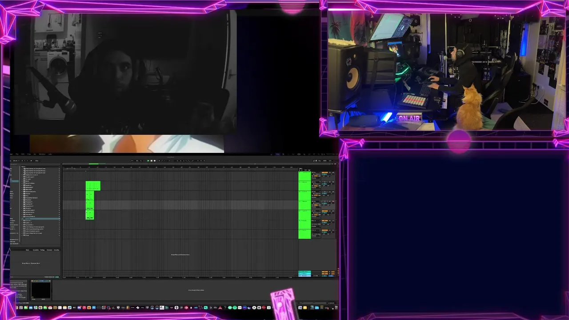The image size is (569, 320).
Task: Open the File menu in the menu bar
Action: tap(17, 154)
